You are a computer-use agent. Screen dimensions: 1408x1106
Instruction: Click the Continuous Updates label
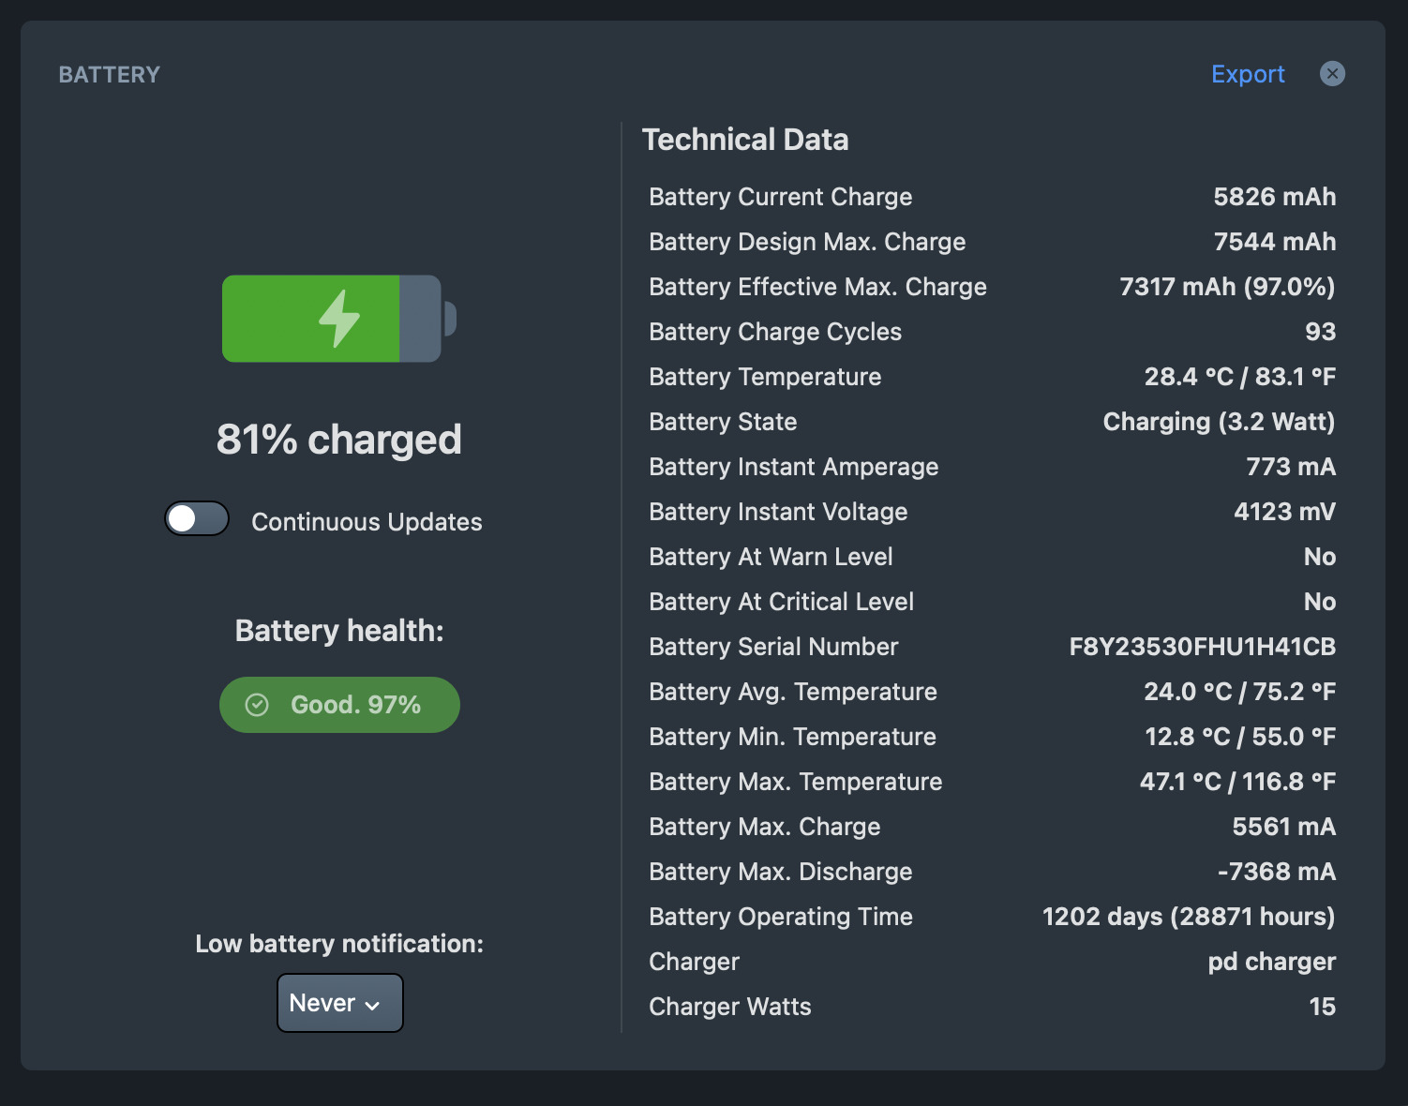(x=367, y=522)
